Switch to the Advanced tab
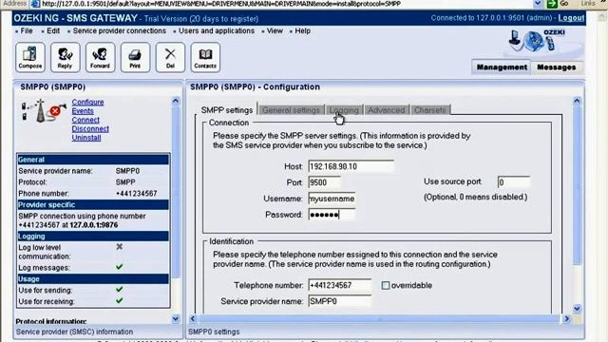This screenshot has width=608, height=342. (387, 110)
